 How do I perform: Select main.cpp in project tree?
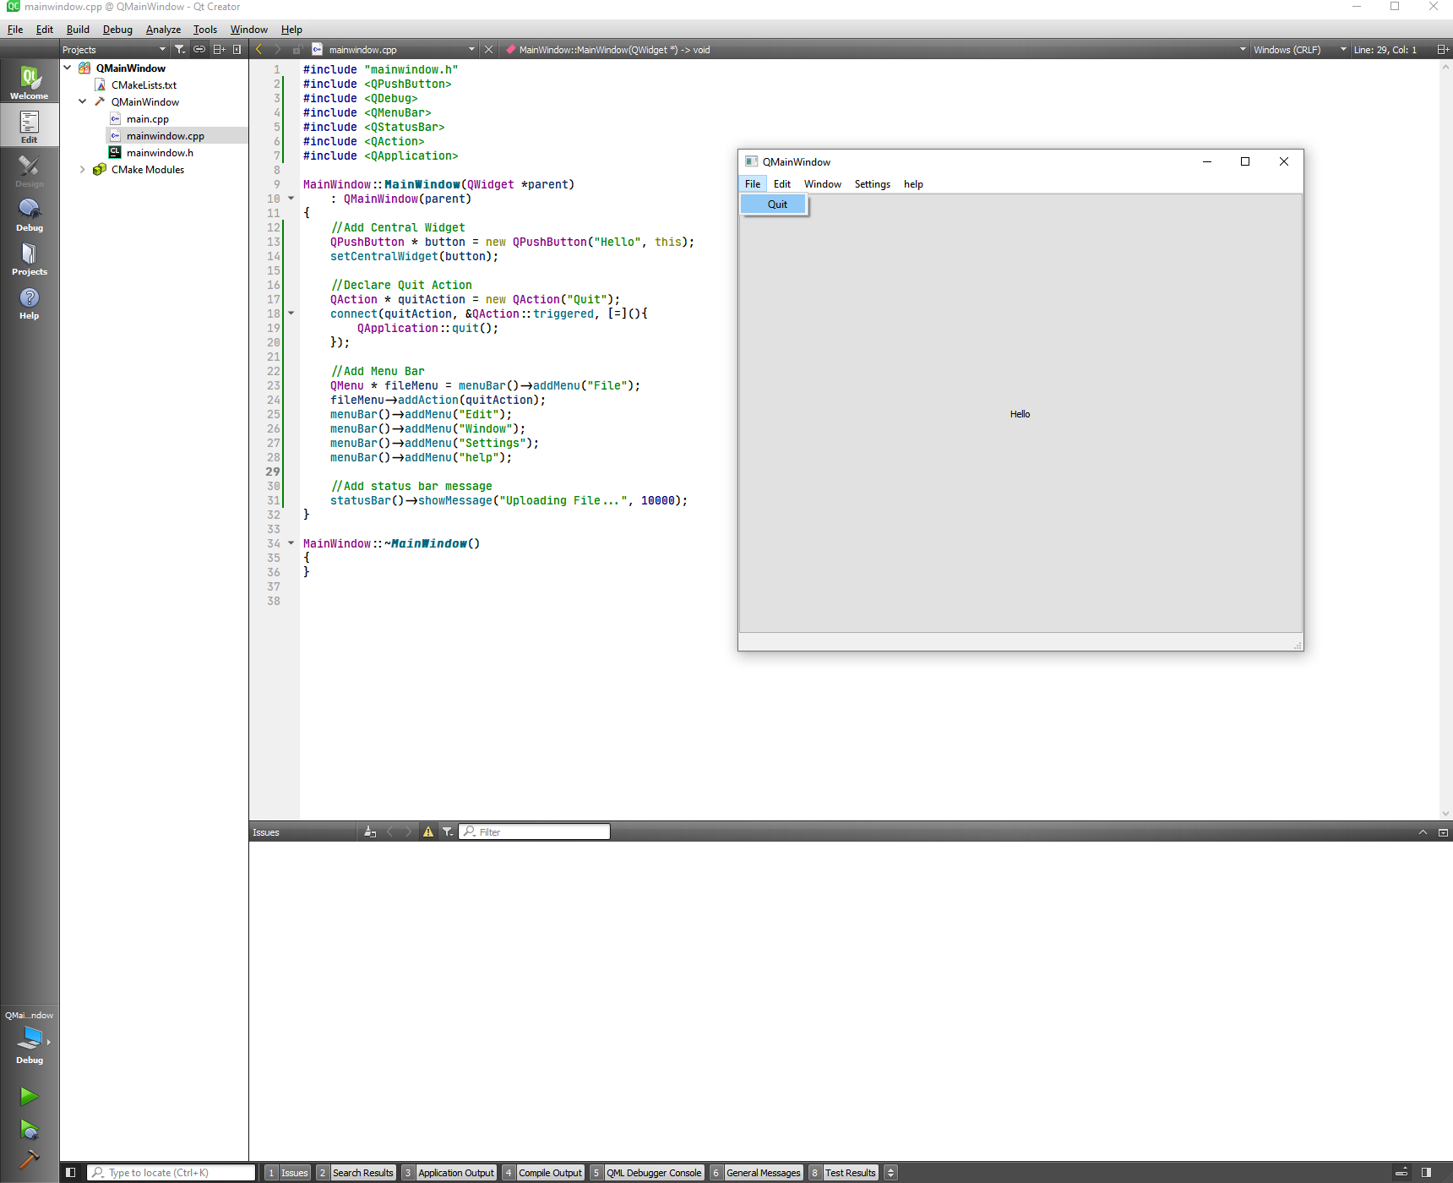147,118
